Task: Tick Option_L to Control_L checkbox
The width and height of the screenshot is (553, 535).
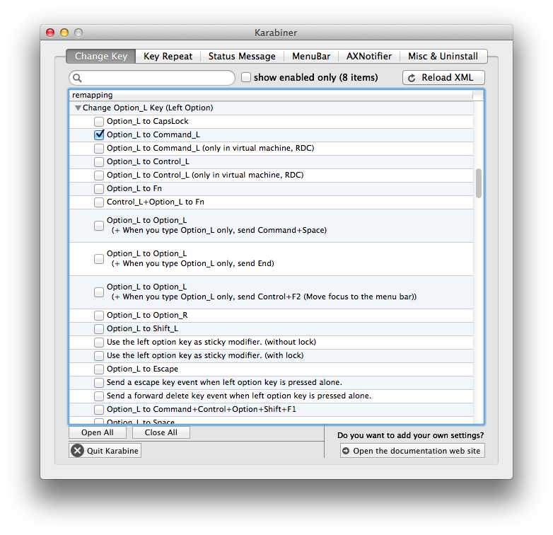Action: [99, 161]
